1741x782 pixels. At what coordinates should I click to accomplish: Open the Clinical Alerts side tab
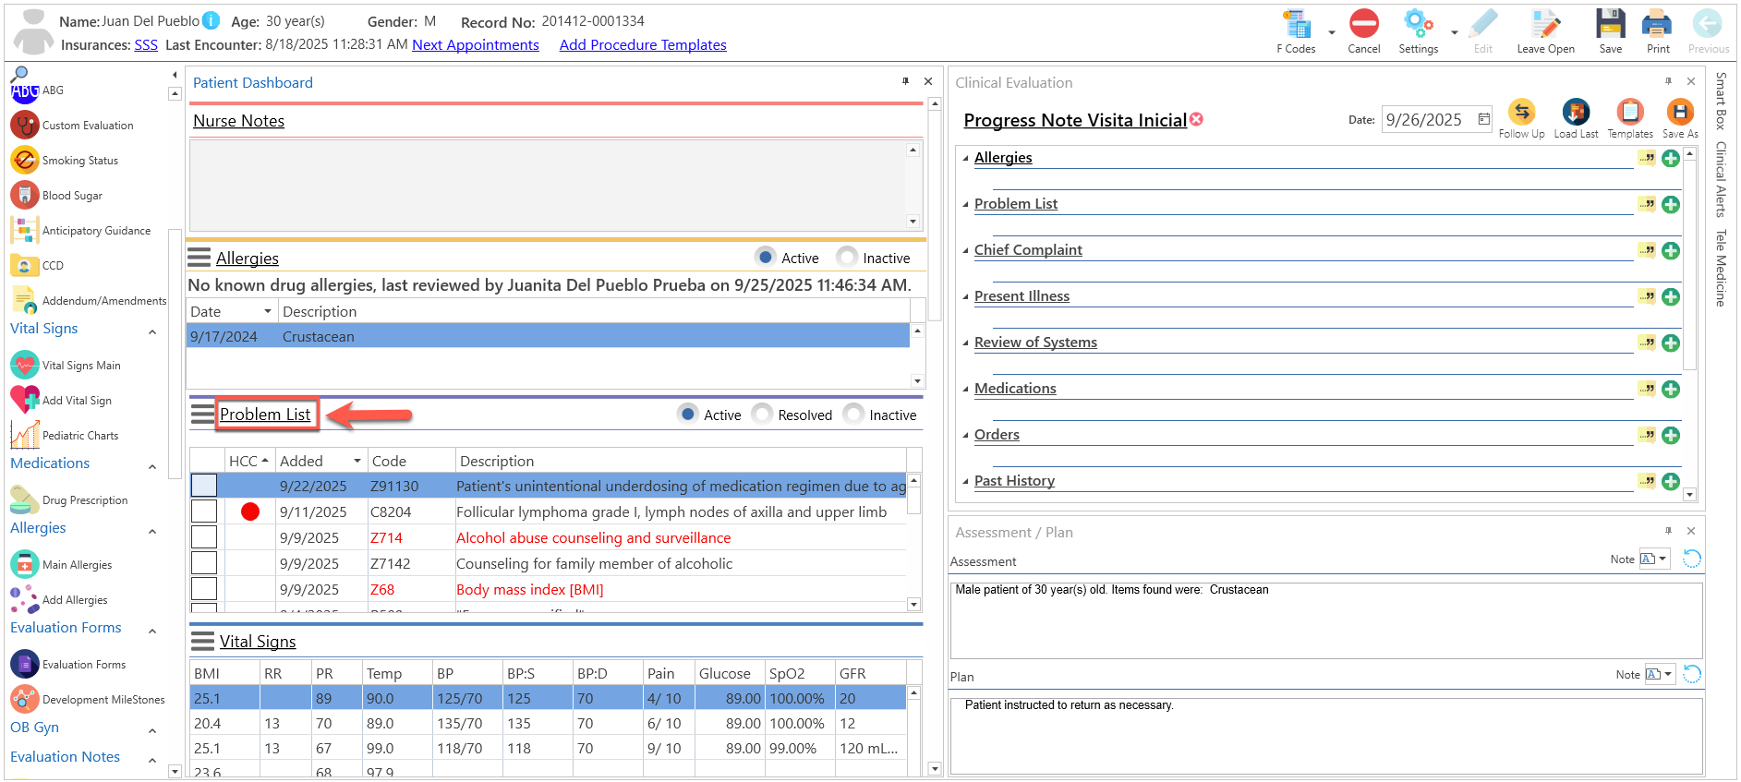(1721, 179)
